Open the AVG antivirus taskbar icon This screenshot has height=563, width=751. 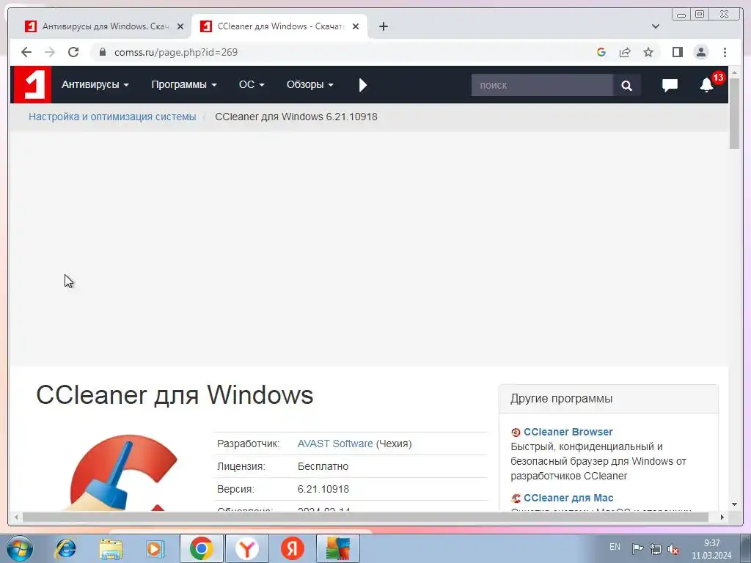(338, 548)
